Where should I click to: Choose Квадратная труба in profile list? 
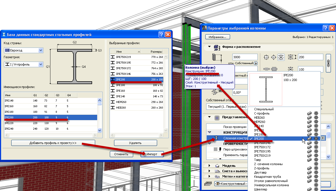tap(268, 177)
